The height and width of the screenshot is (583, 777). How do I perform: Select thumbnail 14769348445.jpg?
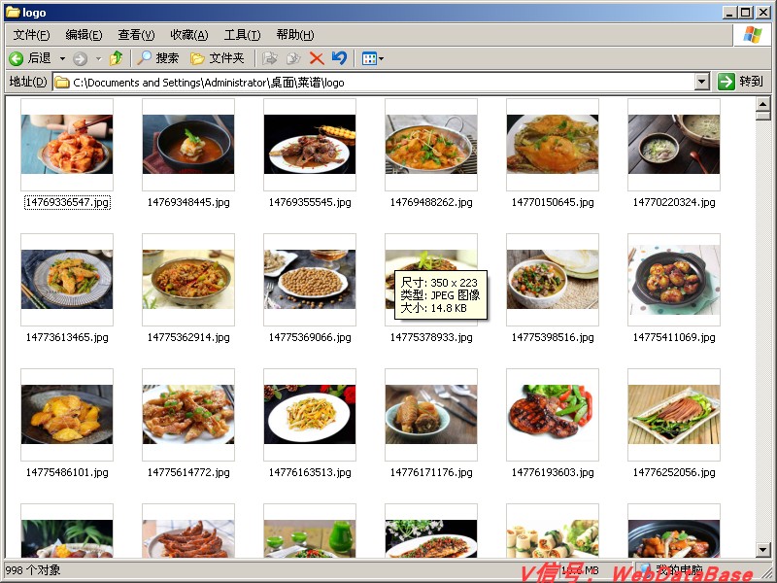pyautogui.click(x=188, y=144)
